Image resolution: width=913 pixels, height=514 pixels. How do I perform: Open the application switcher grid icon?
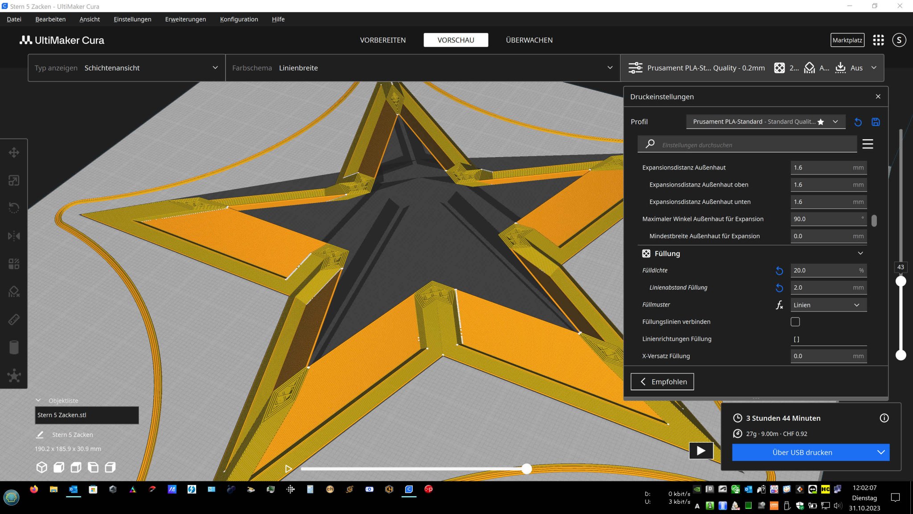[878, 40]
